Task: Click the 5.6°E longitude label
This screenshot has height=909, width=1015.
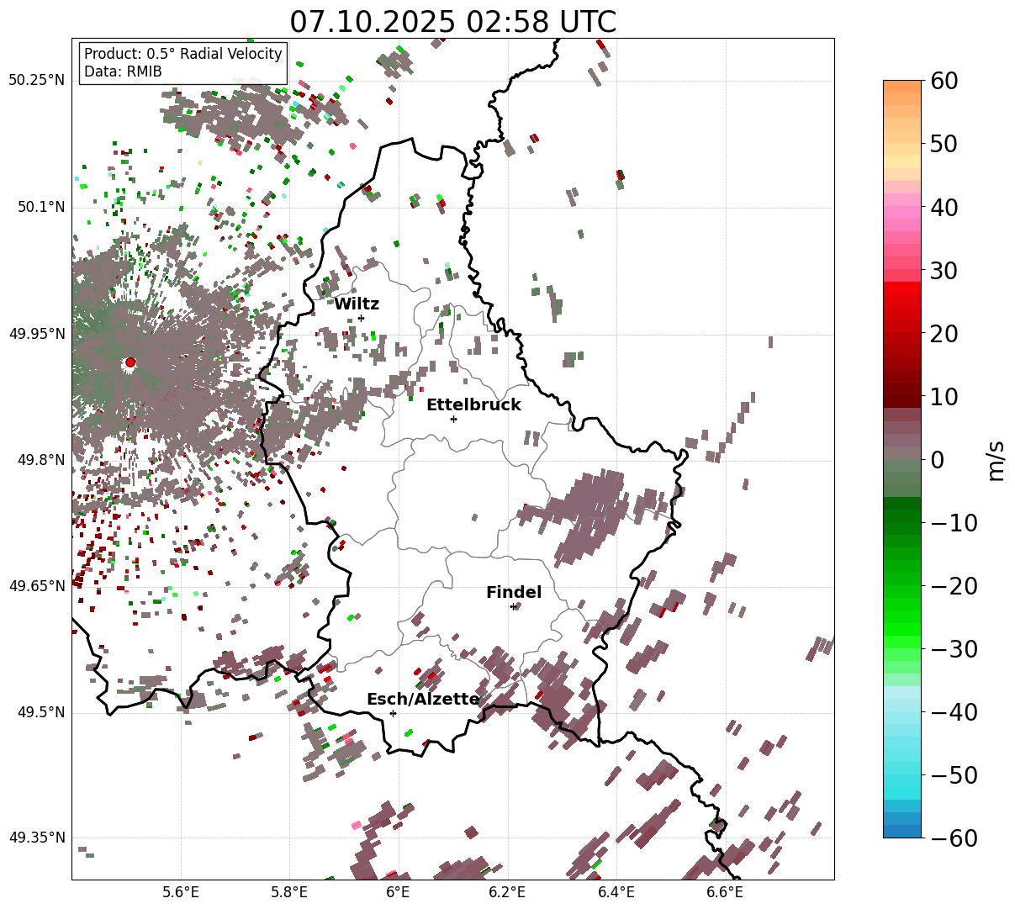Action: point(181,892)
